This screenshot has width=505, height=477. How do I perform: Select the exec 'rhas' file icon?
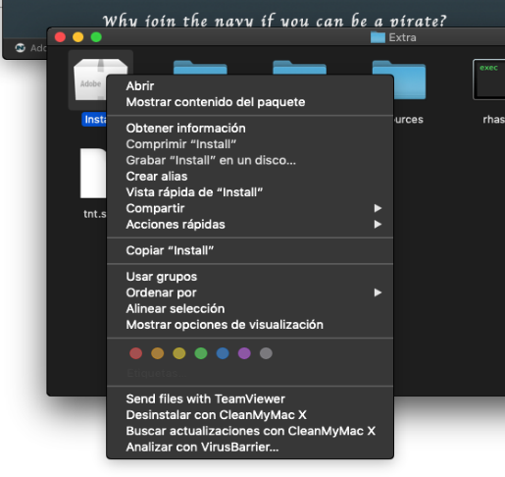489,79
